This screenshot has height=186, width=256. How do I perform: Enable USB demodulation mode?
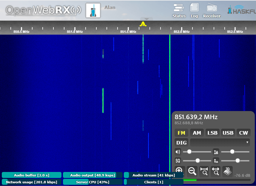tap(228, 133)
